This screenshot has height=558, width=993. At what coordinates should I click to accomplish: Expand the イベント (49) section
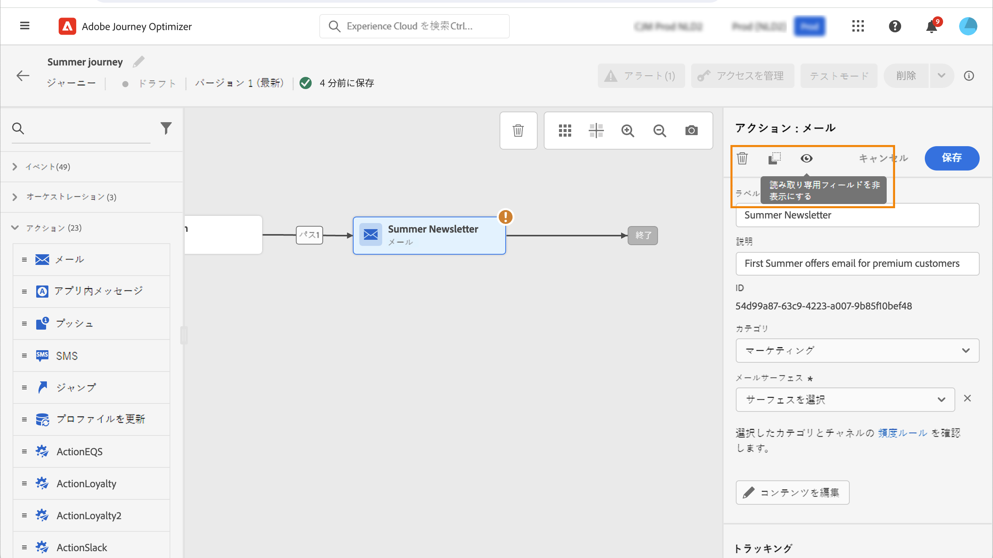pyautogui.click(x=47, y=167)
